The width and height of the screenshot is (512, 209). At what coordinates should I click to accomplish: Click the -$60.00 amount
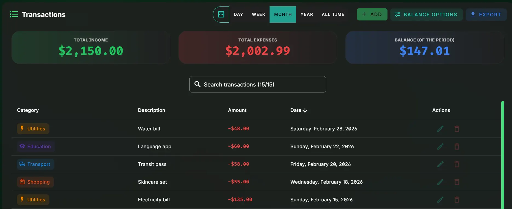(x=239, y=146)
